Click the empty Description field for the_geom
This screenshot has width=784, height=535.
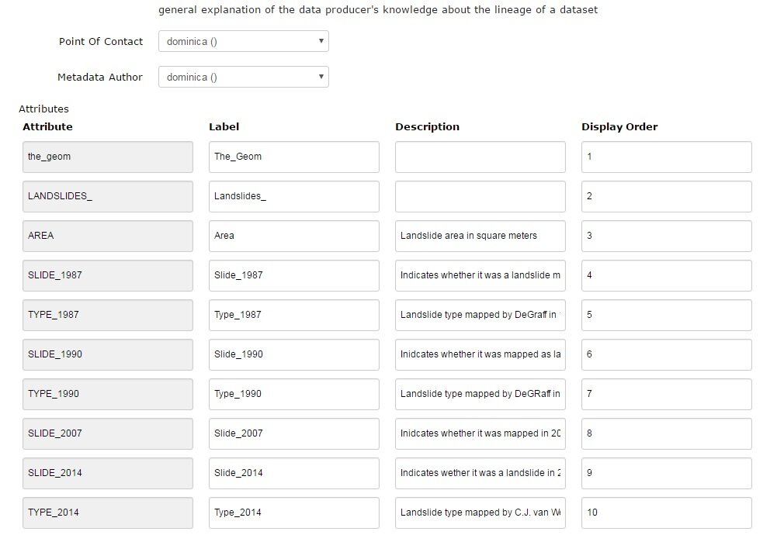[x=480, y=157]
